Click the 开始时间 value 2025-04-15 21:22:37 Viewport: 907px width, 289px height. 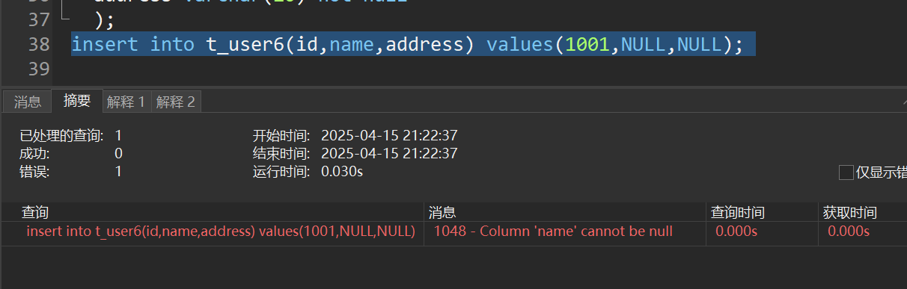click(389, 136)
